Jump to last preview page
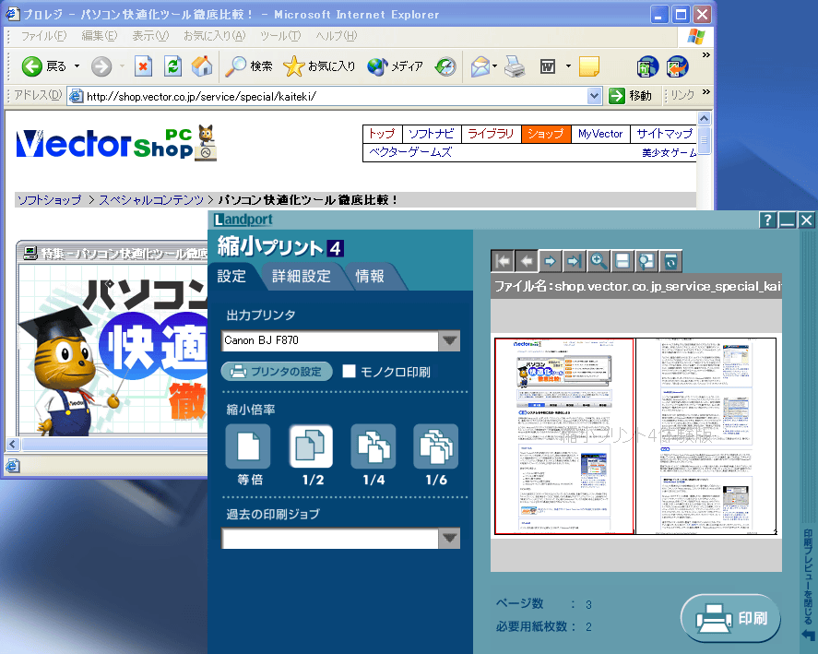 (x=575, y=261)
